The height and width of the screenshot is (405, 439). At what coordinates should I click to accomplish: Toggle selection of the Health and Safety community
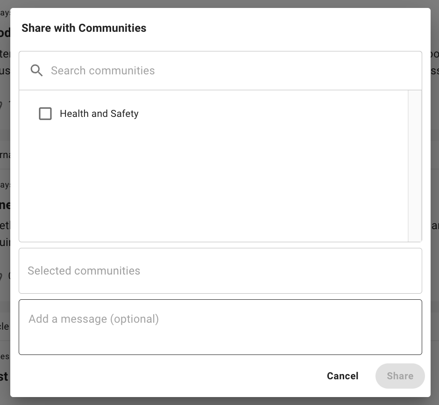(45, 114)
